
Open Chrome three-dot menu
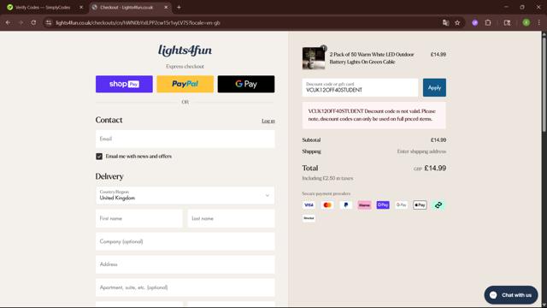(539, 23)
